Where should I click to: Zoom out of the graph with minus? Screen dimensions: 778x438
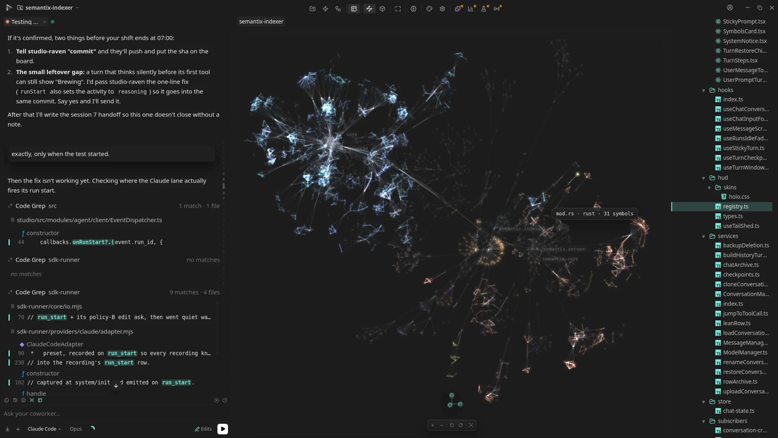pos(442,425)
